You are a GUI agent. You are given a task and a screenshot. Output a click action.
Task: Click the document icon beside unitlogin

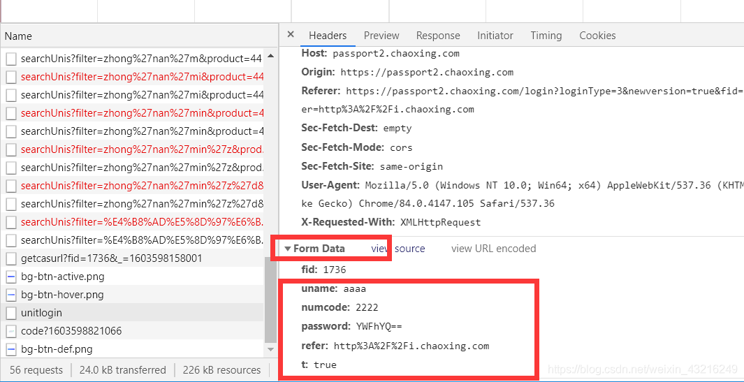pyautogui.click(x=11, y=313)
